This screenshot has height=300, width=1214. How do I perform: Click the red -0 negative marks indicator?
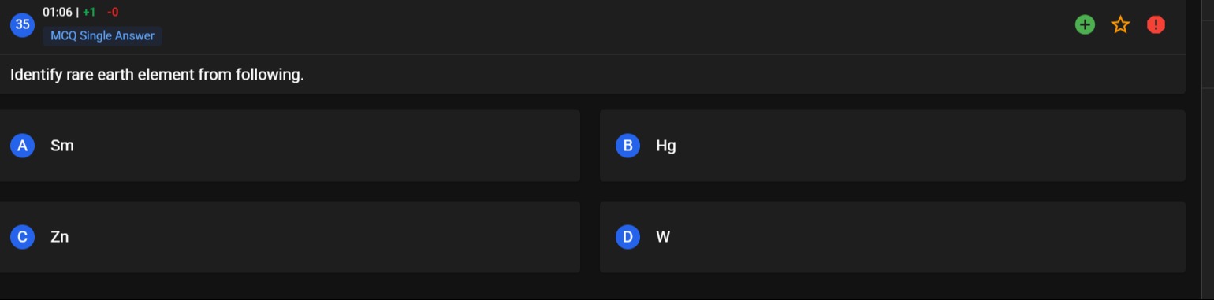113,12
